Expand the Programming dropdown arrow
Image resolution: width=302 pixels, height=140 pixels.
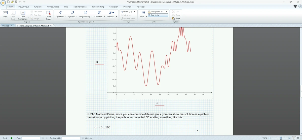92,17
